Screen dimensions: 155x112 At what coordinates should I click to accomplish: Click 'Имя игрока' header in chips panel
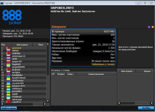coord(127,71)
